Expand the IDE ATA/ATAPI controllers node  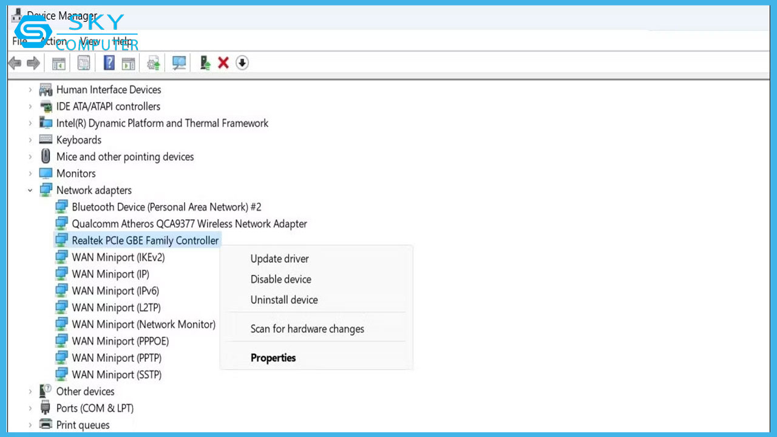(30, 106)
